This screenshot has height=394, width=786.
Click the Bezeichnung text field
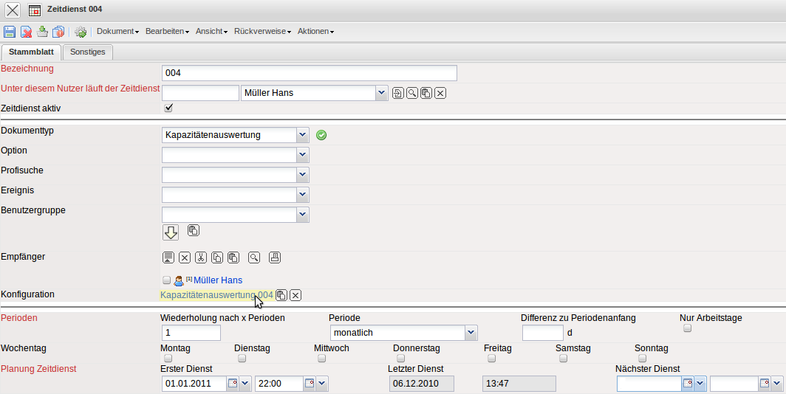coord(309,73)
